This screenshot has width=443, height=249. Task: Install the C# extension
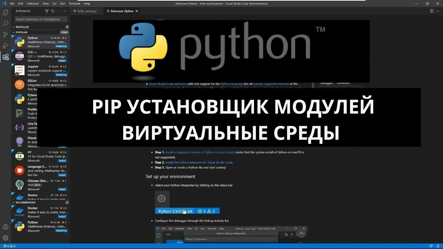point(62,160)
